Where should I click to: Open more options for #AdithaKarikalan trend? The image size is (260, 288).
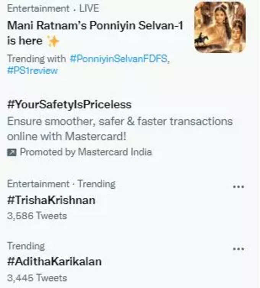(239, 249)
